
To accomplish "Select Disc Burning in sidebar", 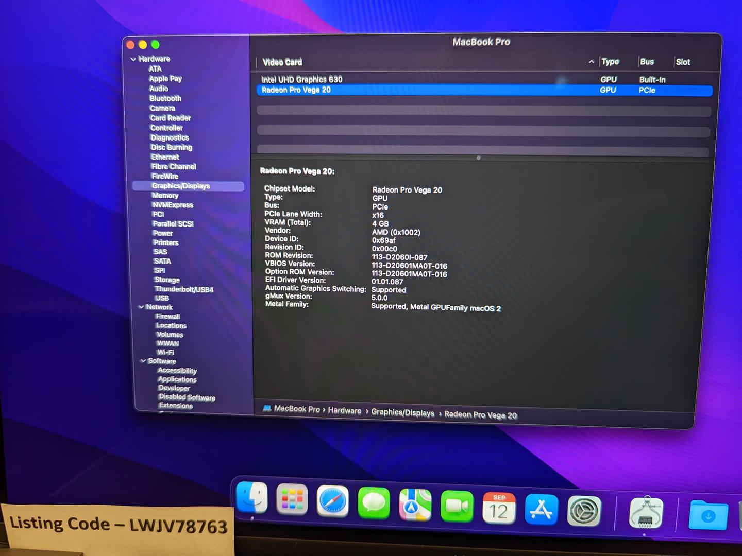I will point(172,147).
